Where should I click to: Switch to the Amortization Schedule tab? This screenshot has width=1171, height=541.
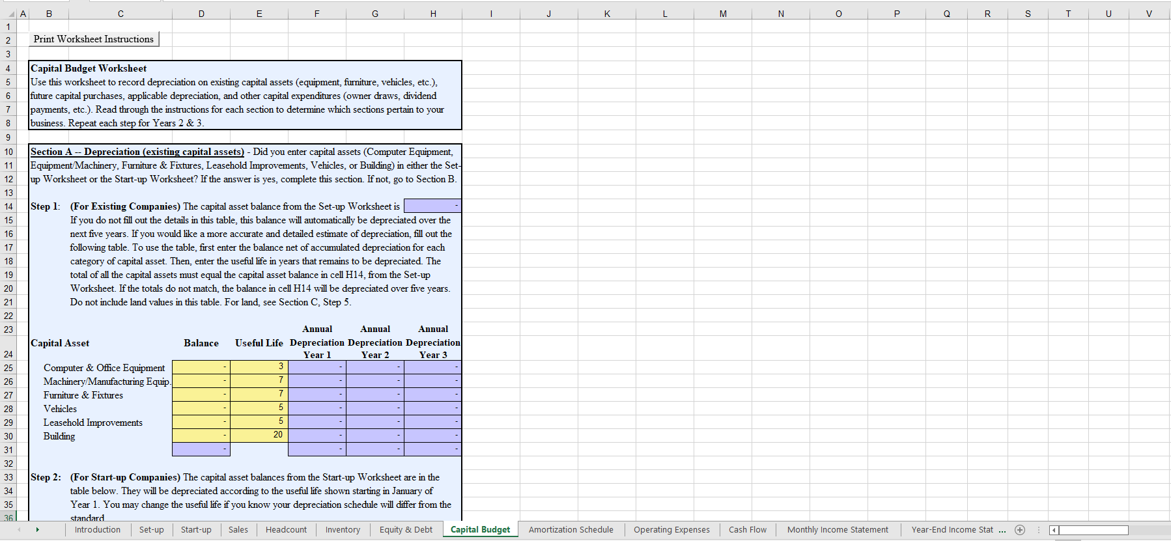pyautogui.click(x=571, y=530)
